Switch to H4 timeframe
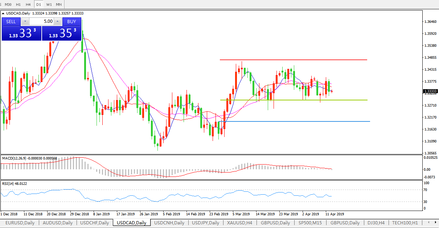439x228 pixels. pyautogui.click(x=28, y=4)
